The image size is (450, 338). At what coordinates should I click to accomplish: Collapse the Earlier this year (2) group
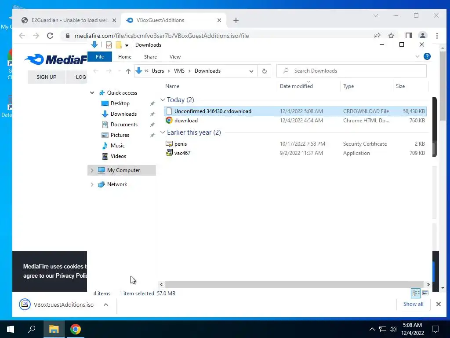pos(163,132)
